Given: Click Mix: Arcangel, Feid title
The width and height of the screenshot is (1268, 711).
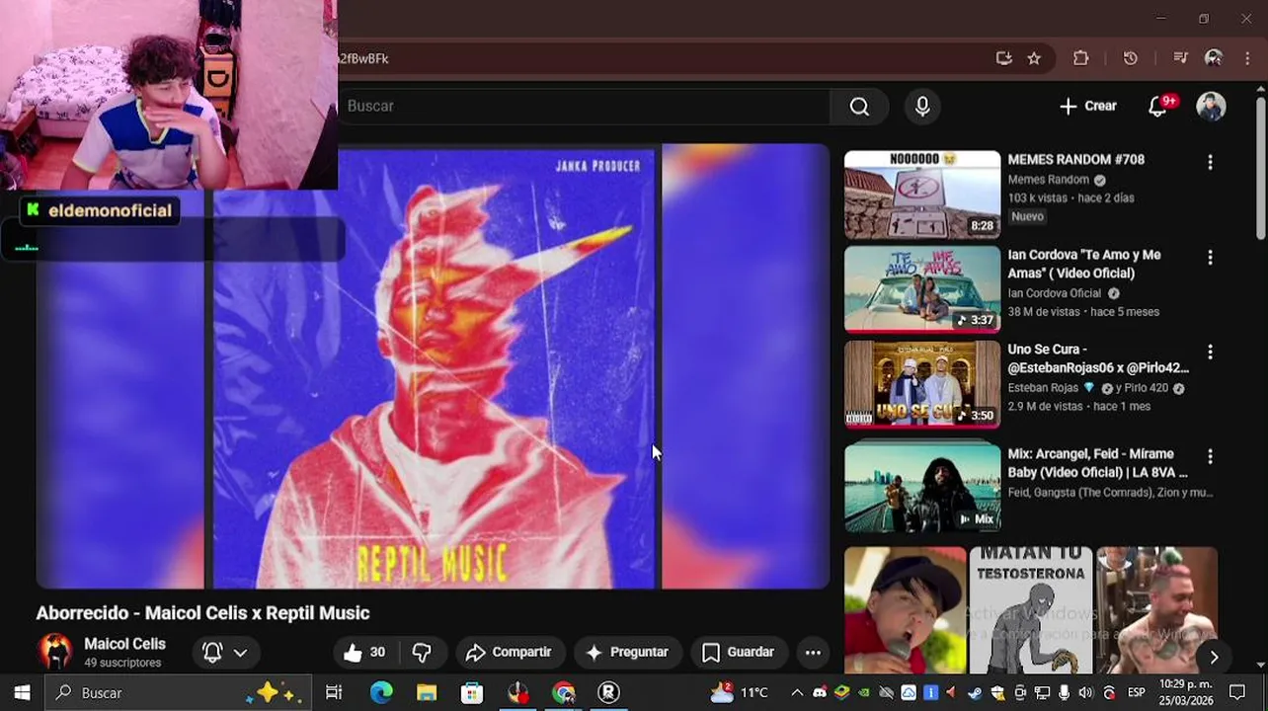Looking at the screenshot, I should [x=1097, y=463].
